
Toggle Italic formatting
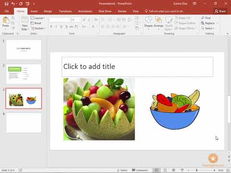(56, 27)
